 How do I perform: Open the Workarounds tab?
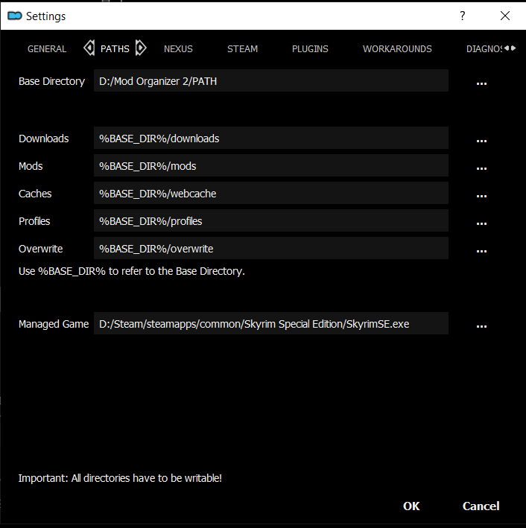397,49
